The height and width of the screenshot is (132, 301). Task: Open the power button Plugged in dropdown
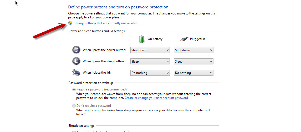194,50
